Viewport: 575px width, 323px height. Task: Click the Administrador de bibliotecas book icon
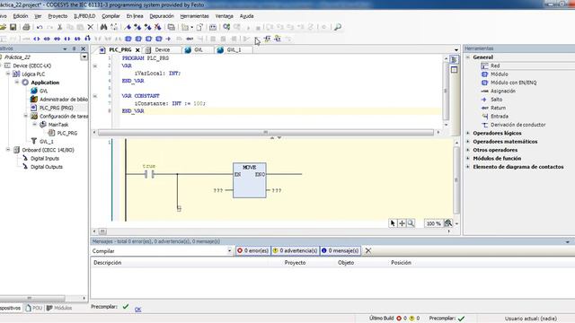click(34, 100)
